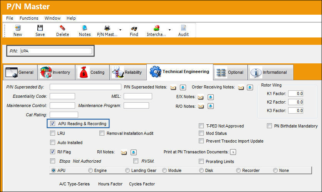This screenshot has width=322, height=192.
Task: Click the Maintenance Control field
Action: (62, 105)
